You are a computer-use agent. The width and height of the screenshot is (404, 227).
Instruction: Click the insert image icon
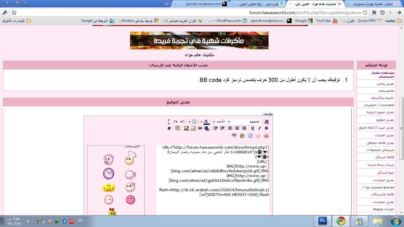tap(186, 128)
